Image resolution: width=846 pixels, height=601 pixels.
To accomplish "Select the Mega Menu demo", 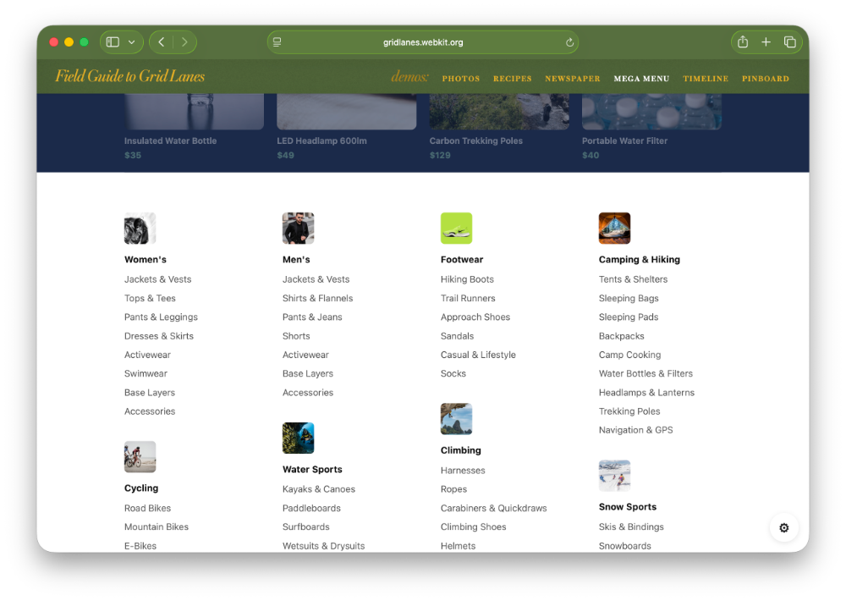I will pyautogui.click(x=641, y=79).
